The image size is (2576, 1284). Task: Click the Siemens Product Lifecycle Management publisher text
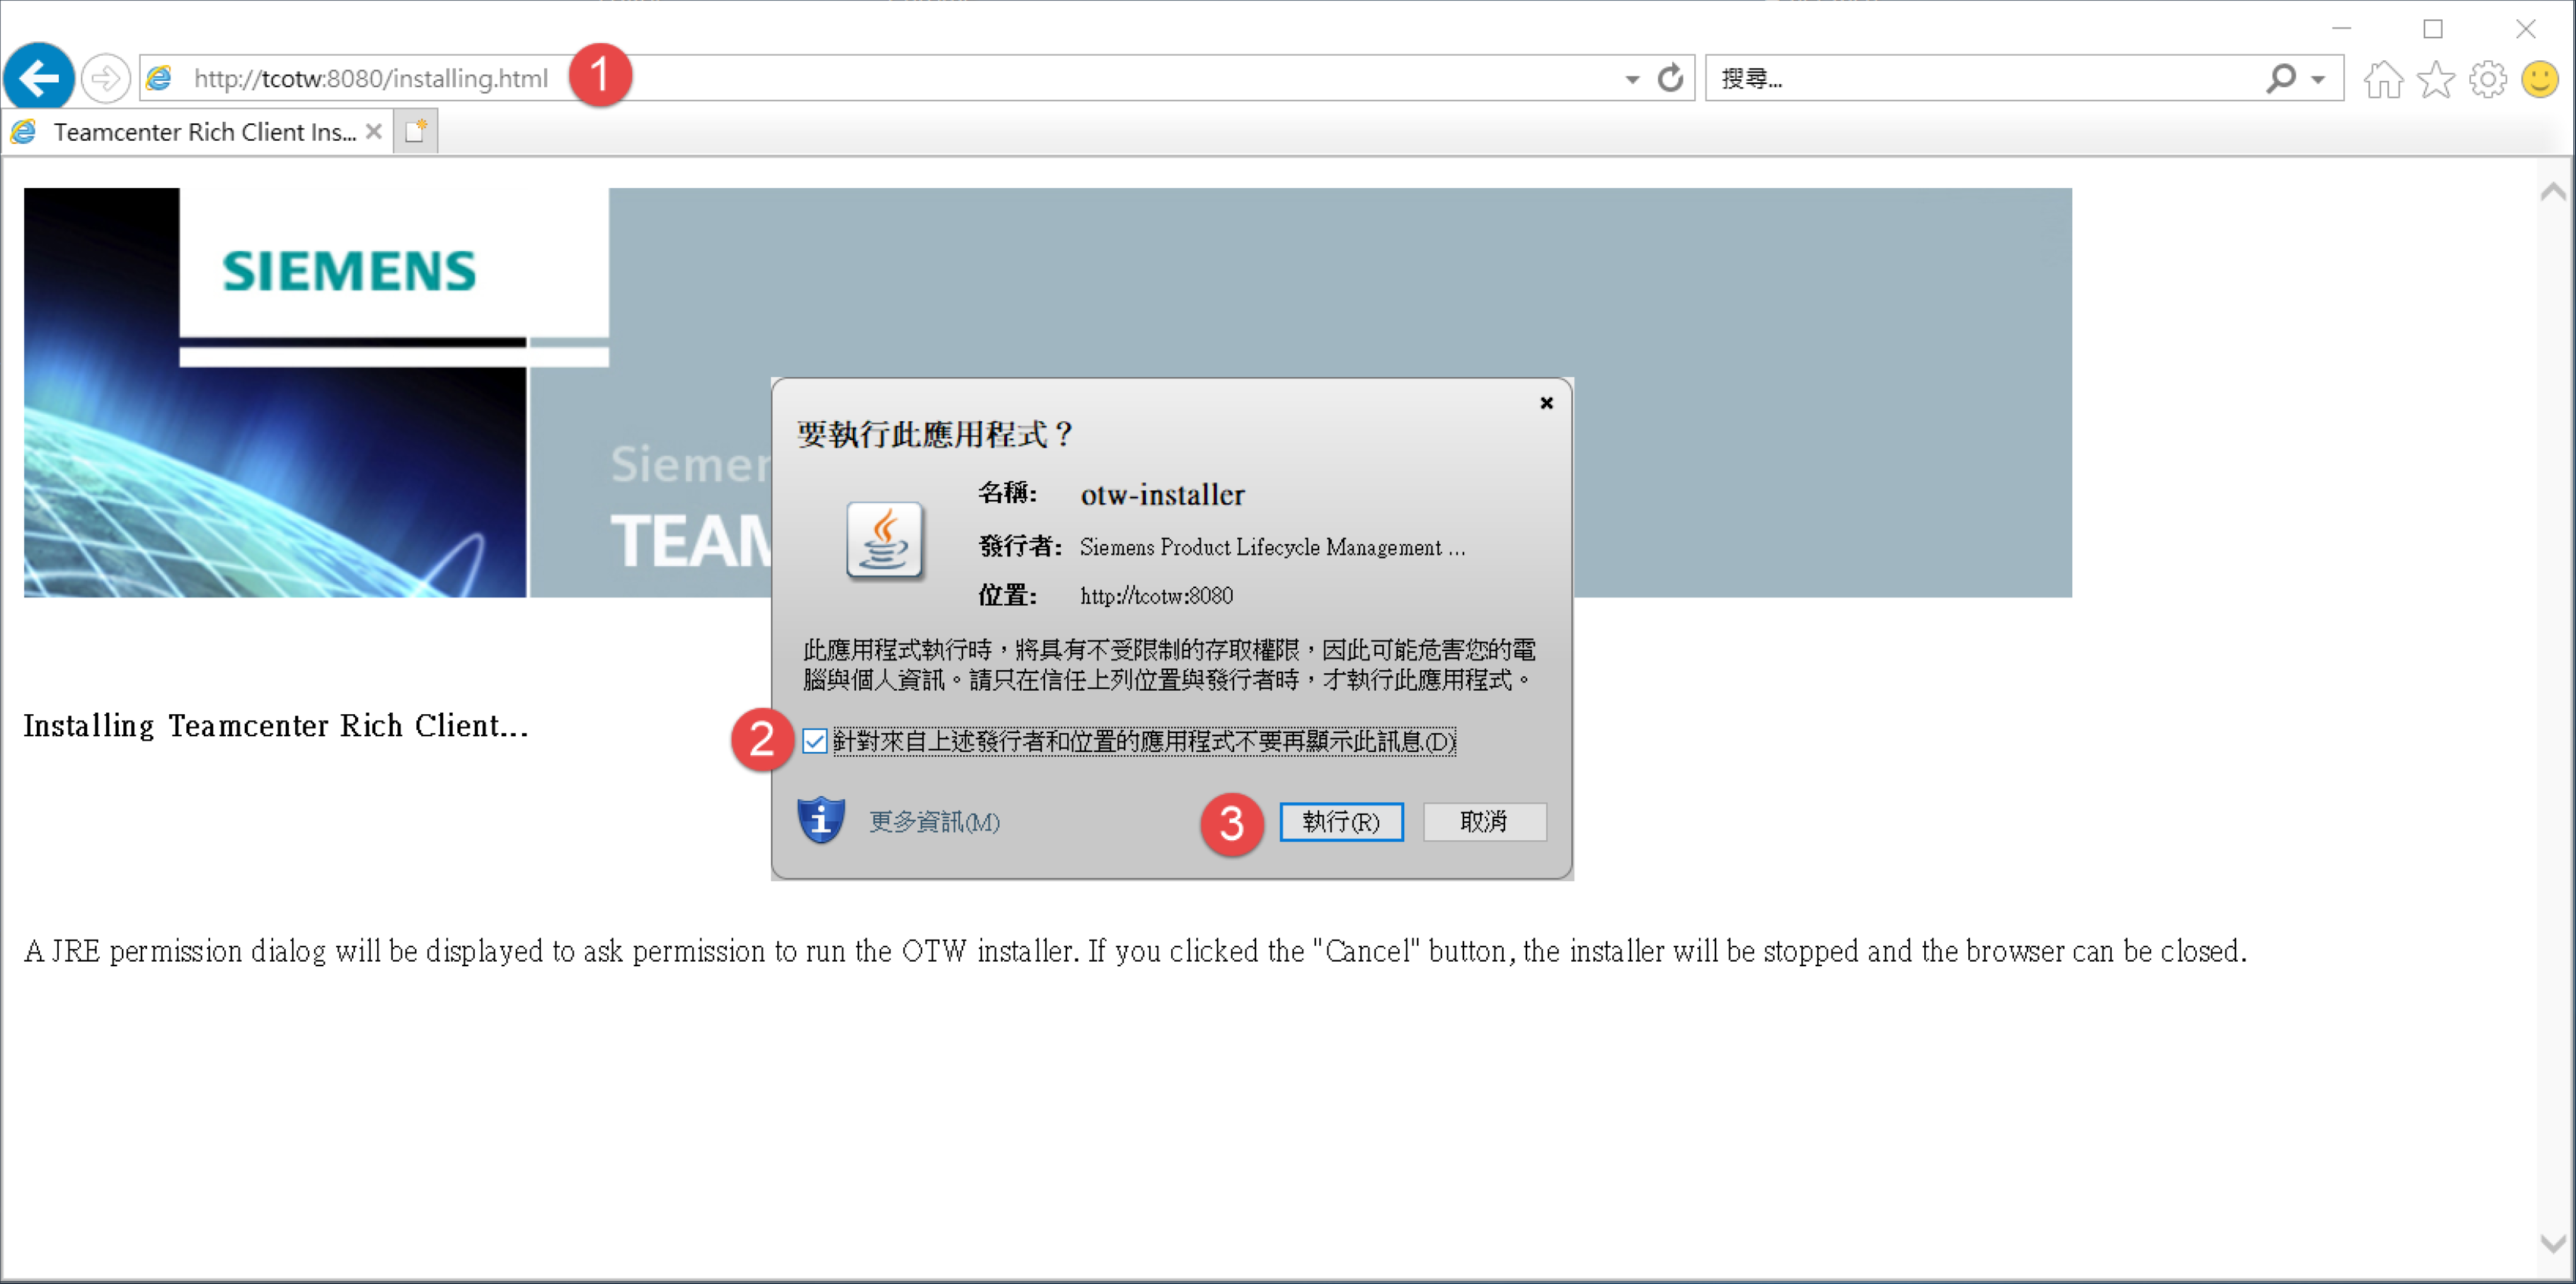pyautogui.click(x=1272, y=547)
